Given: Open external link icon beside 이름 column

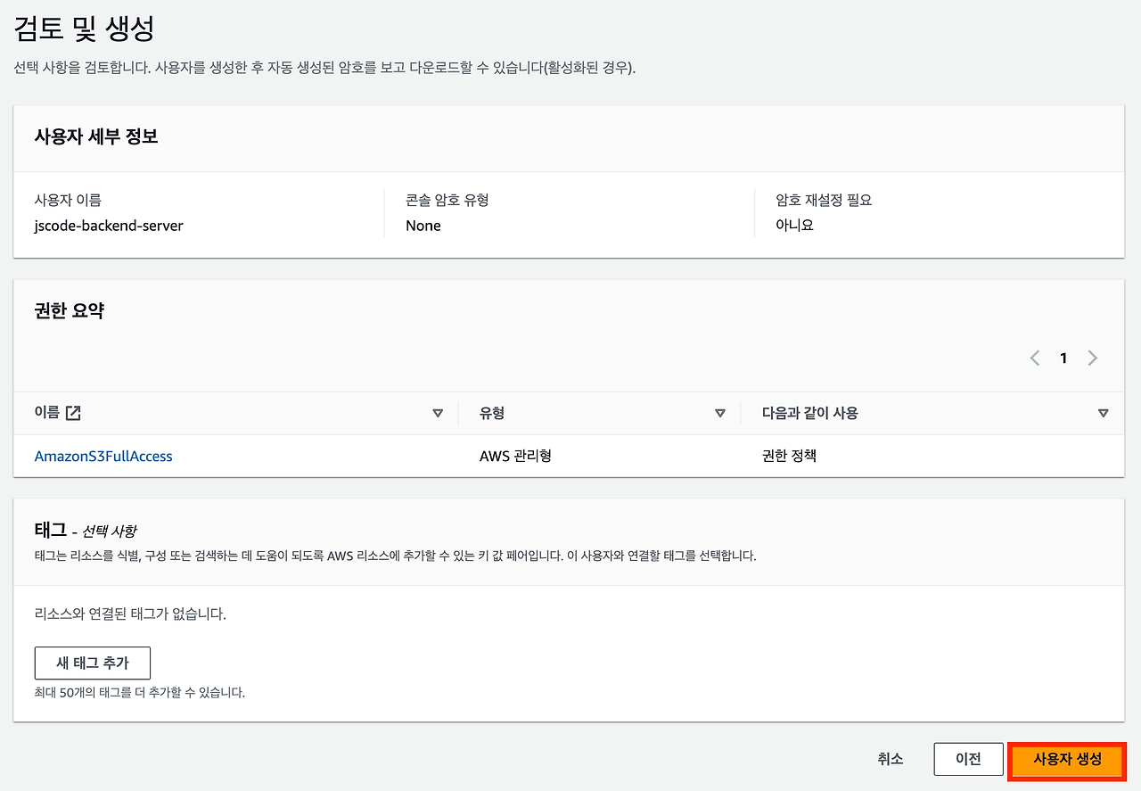Looking at the screenshot, I should tap(74, 413).
